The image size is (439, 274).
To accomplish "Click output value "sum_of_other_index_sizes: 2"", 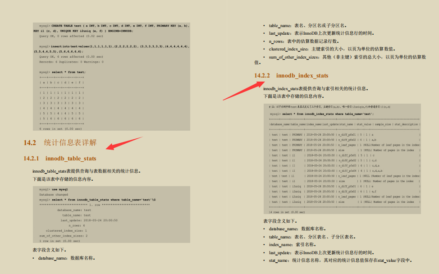I will click(64, 236).
